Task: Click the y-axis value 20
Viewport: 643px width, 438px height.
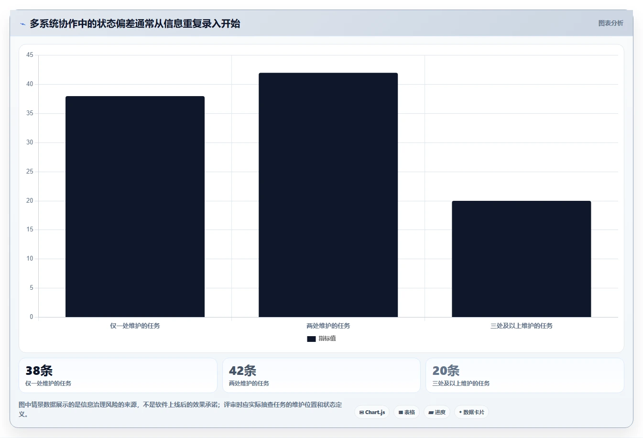Action: (x=30, y=201)
